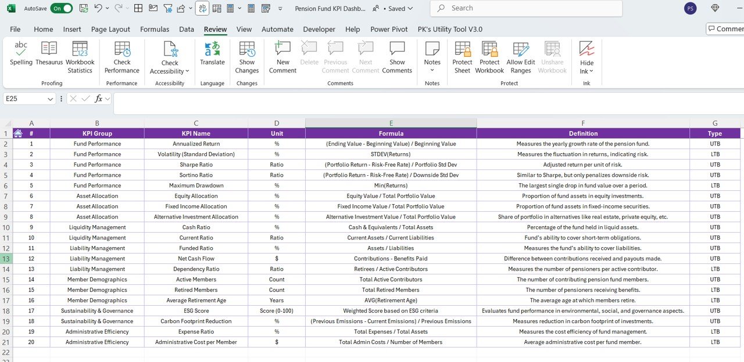Click the Protect Sheet button

click(x=462, y=57)
